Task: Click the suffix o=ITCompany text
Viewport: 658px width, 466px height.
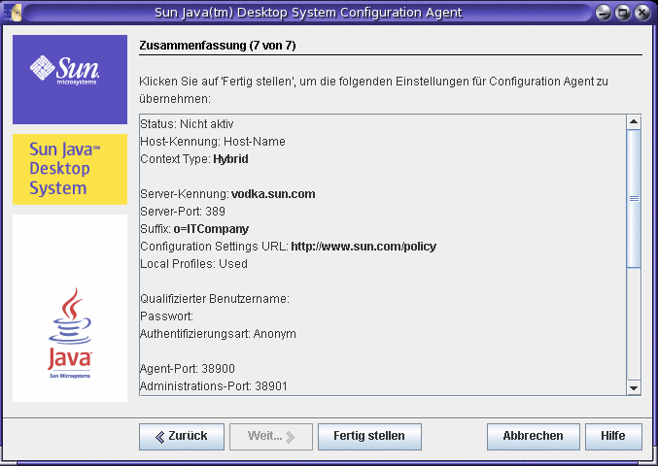Action: click(x=211, y=229)
